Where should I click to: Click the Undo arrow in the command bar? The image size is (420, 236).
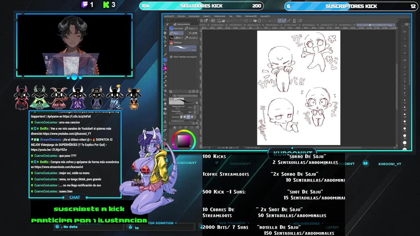236,21
